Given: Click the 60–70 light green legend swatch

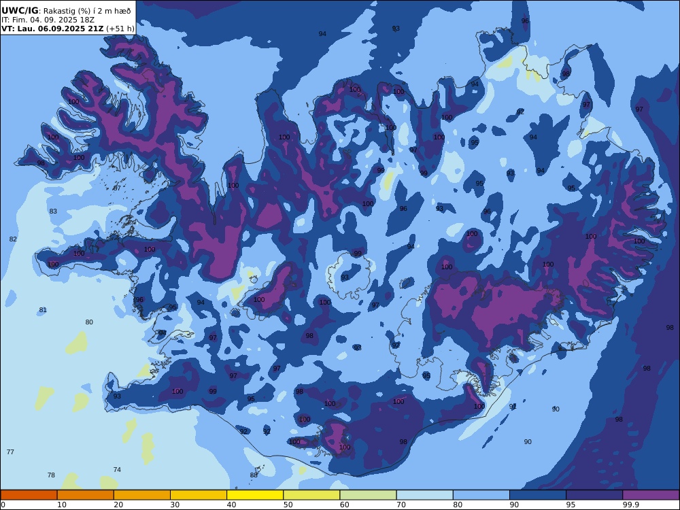Looking at the screenshot, I should click(368, 495).
